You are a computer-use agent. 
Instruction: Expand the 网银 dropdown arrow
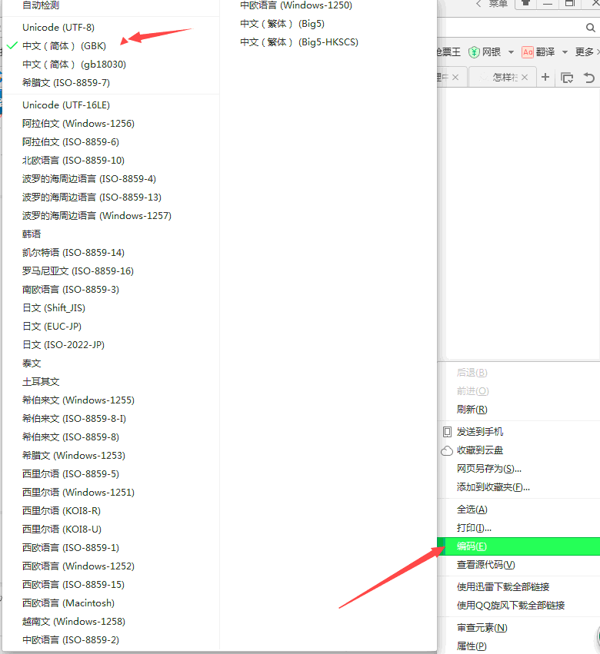coord(511,52)
